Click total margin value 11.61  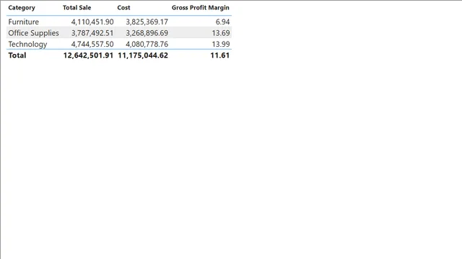[x=219, y=55]
